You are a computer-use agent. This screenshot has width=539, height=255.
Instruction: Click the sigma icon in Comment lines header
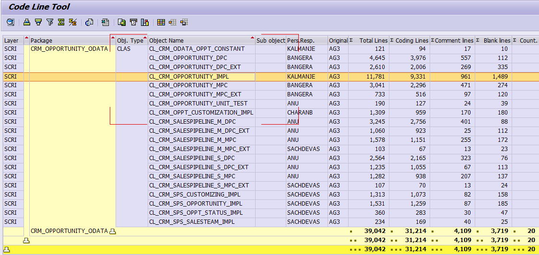(433, 40)
